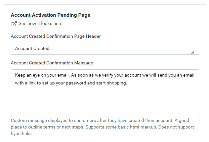The height and width of the screenshot is (142, 209).
Task: Click 'basic html markup' in the help text
Action: (x=137, y=127)
